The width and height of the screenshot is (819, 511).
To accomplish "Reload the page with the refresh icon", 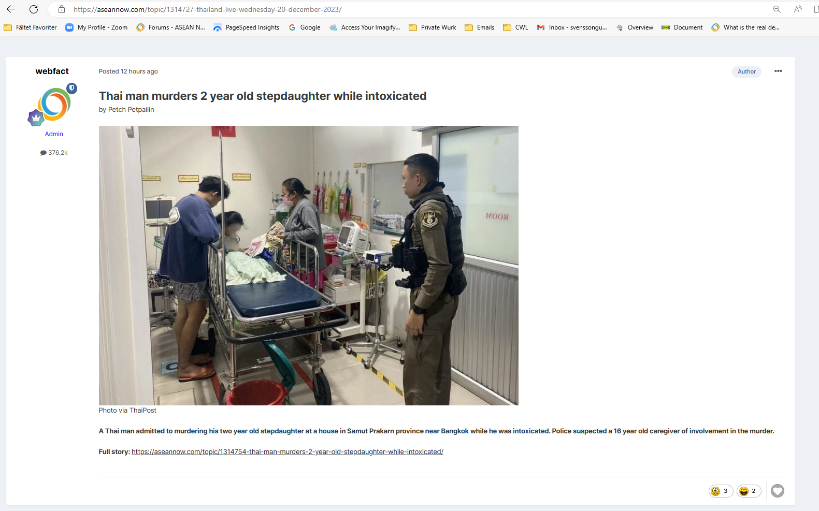I will pos(34,9).
